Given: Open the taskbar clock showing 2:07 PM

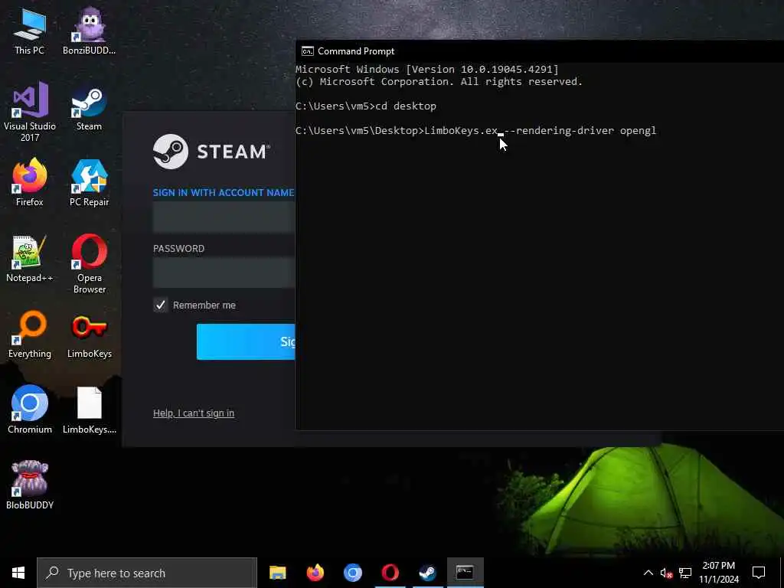Looking at the screenshot, I should [x=718, y=573].
